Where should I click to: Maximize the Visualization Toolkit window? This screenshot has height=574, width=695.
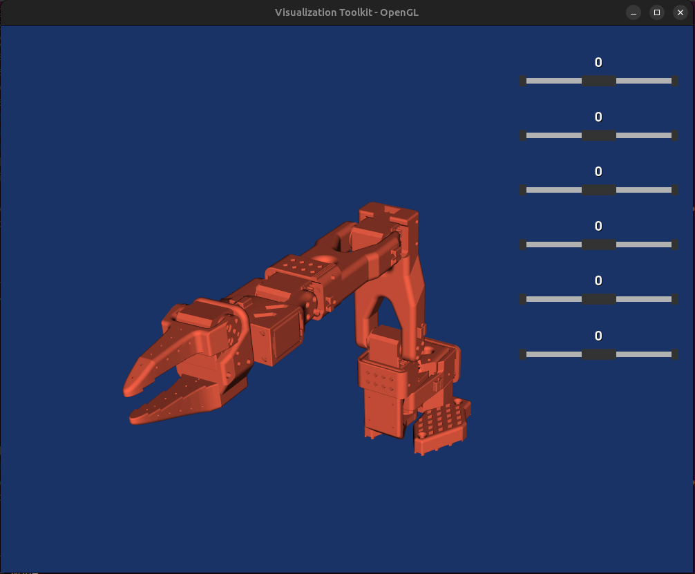(x=657, y=12)
